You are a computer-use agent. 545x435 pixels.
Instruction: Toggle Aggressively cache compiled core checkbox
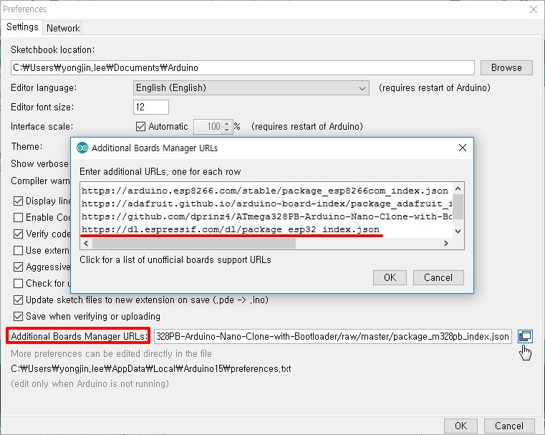coord(18,267)
